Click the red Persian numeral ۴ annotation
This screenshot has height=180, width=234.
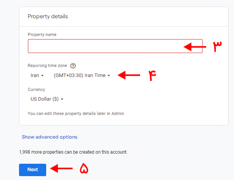tap(154, 75)
